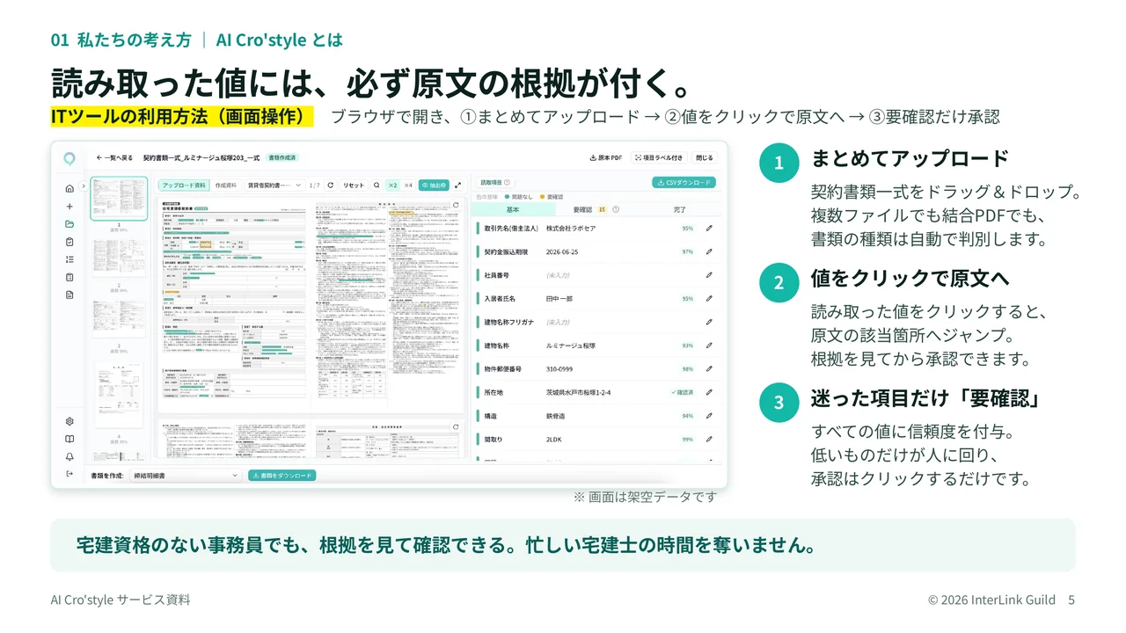The image size is (1126, 633).
Task: Click the value 茨城県水戸市桜塚1-2-4
Action: click(579, 392)
